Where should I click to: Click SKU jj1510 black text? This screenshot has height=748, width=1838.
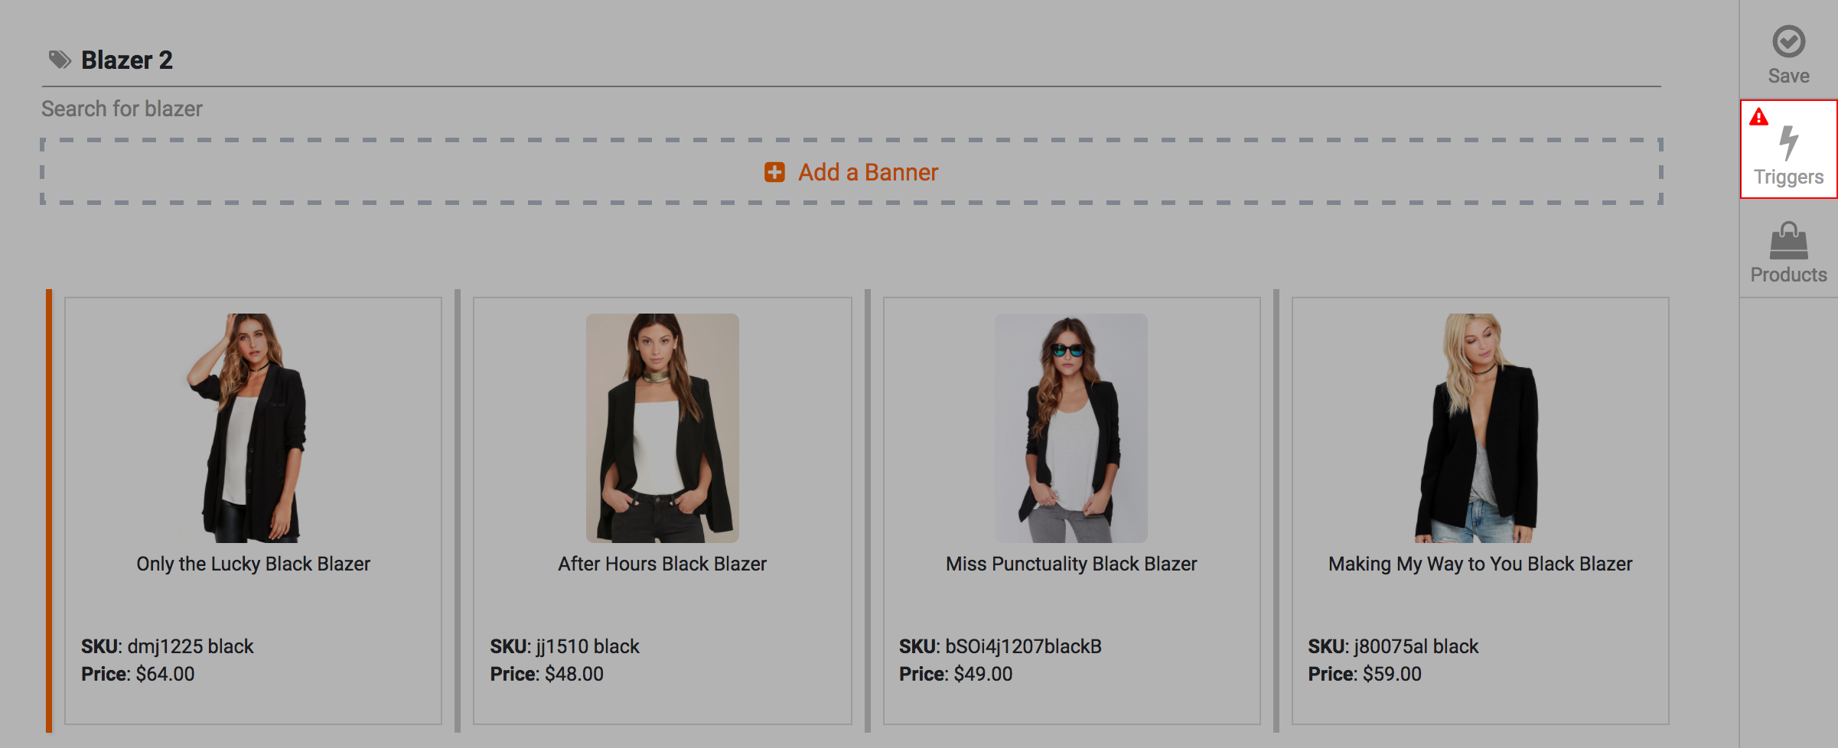[x=565, y=646]
